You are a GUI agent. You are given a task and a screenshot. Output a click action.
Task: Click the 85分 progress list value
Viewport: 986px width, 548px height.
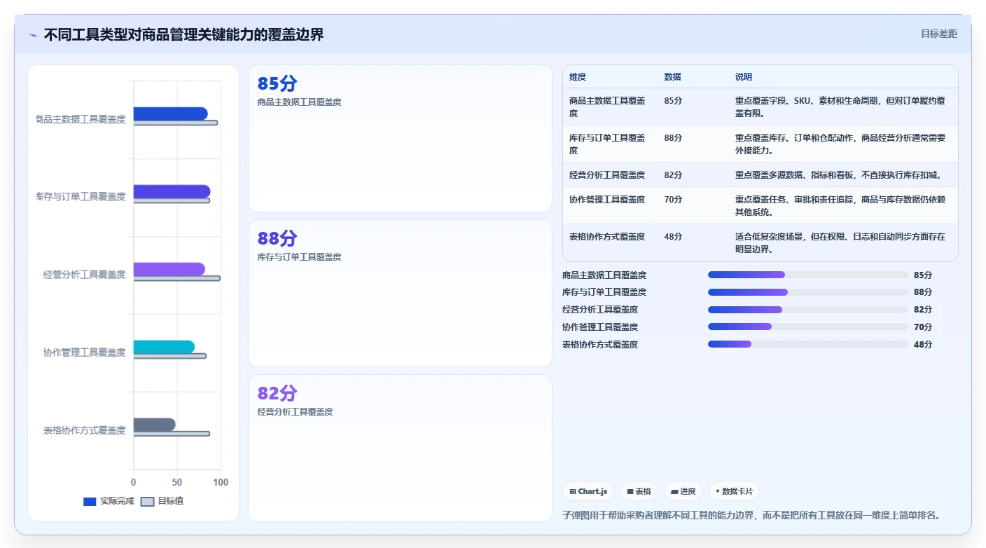tap(923, 275)
